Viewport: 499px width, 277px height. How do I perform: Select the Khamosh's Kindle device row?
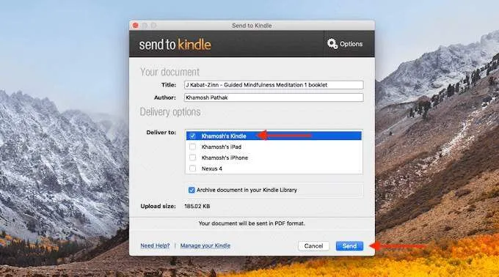point(274,136)
